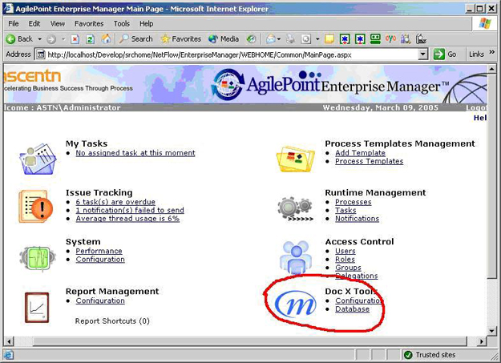
Task: Click the Runtime Management gears icon
Action: 296,208
